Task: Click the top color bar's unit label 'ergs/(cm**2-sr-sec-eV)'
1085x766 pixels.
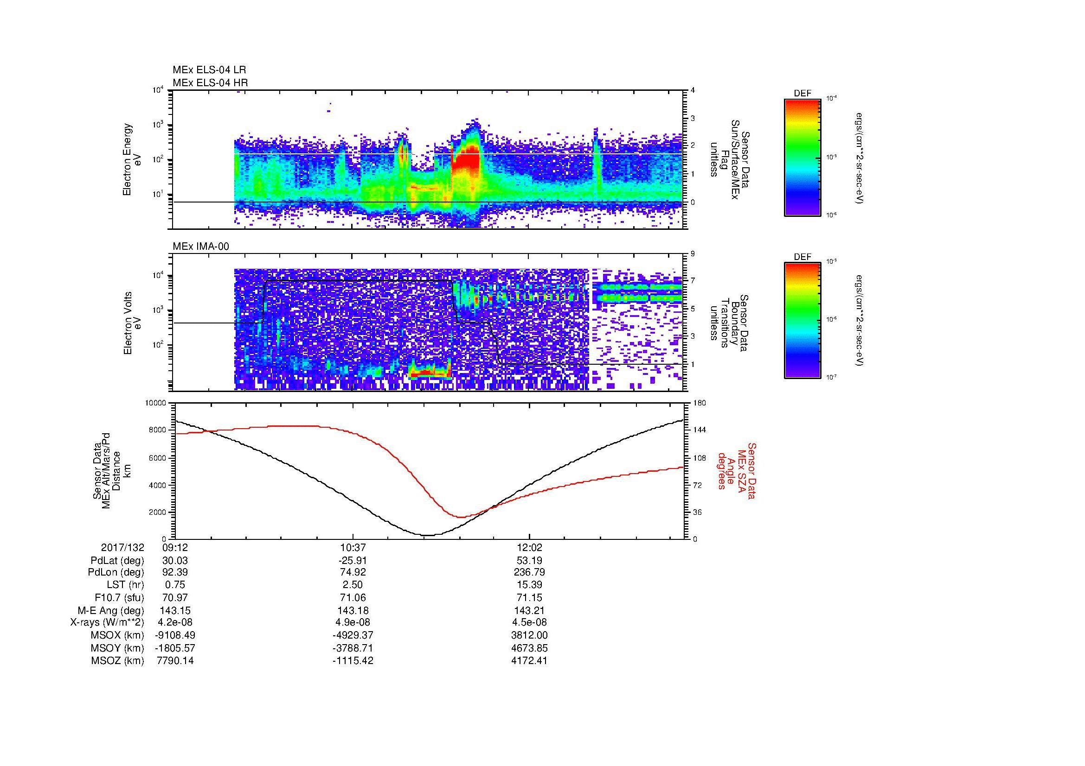Action: tap(859, 158)
